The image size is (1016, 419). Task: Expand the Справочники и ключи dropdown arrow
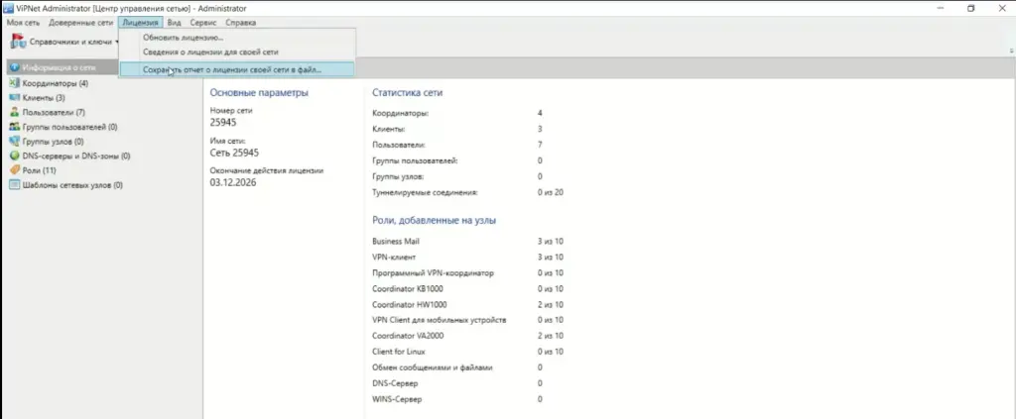click(117, 42)
